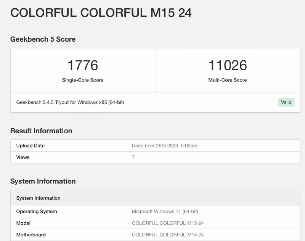This screenshot has height=241, width=305.
Task: Click the Multi-Core Score label
Action: click(x=228, y=80)
